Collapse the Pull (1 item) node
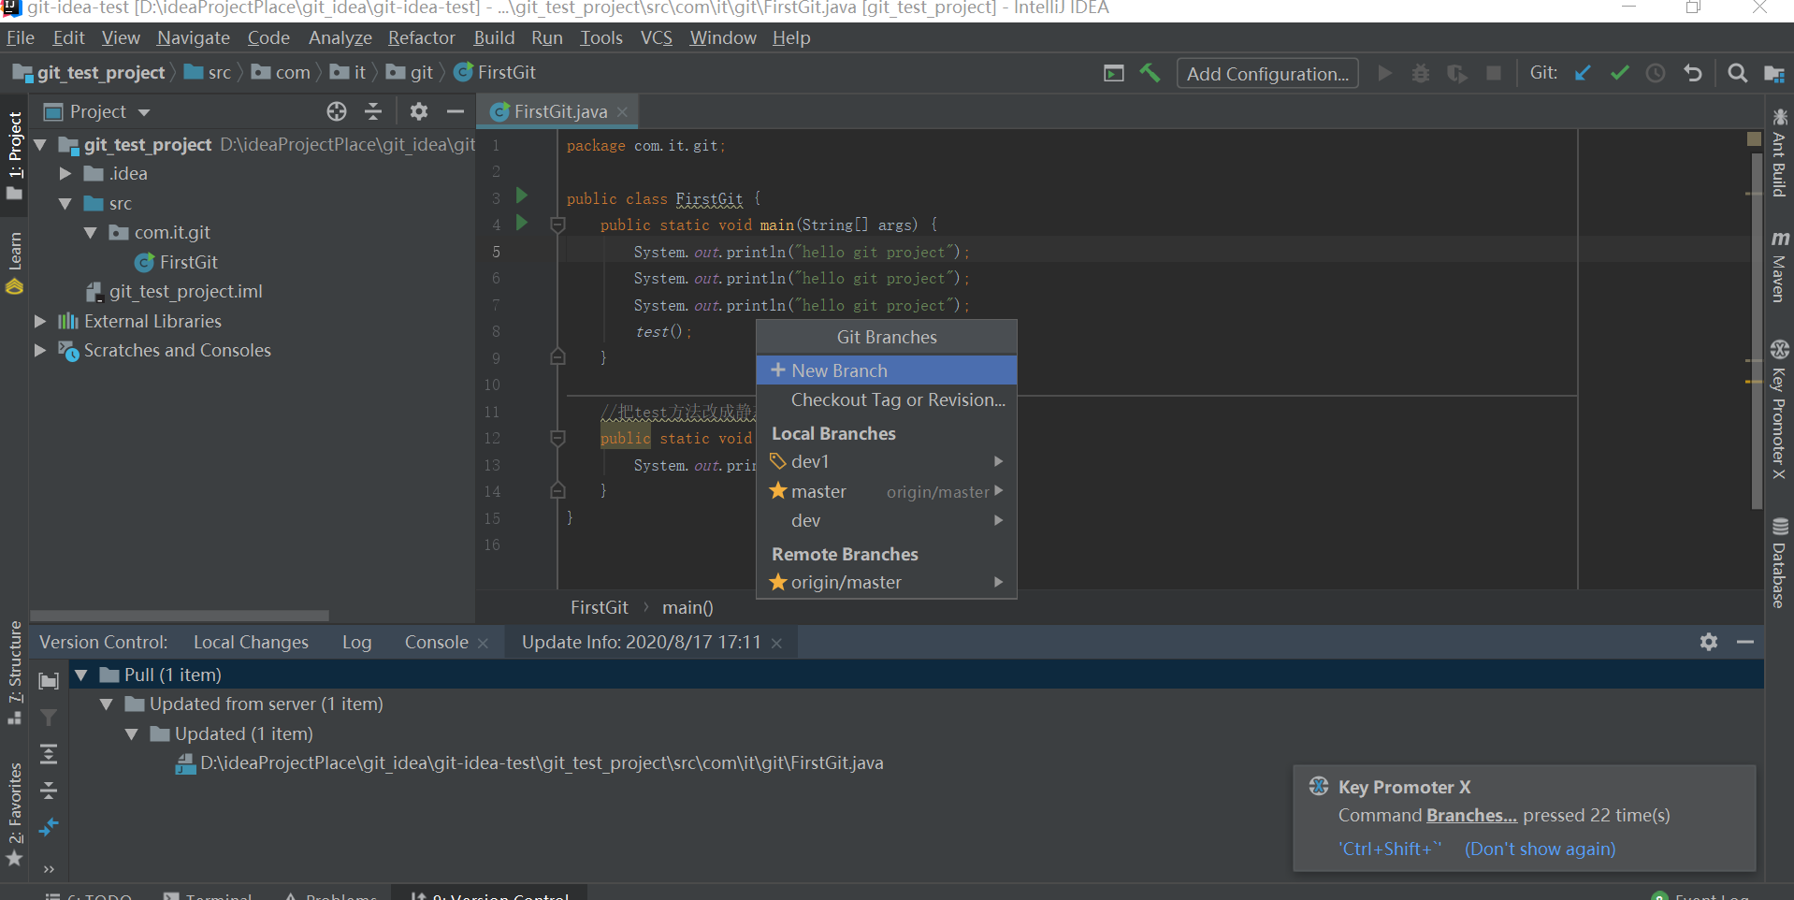 [81, 675]
